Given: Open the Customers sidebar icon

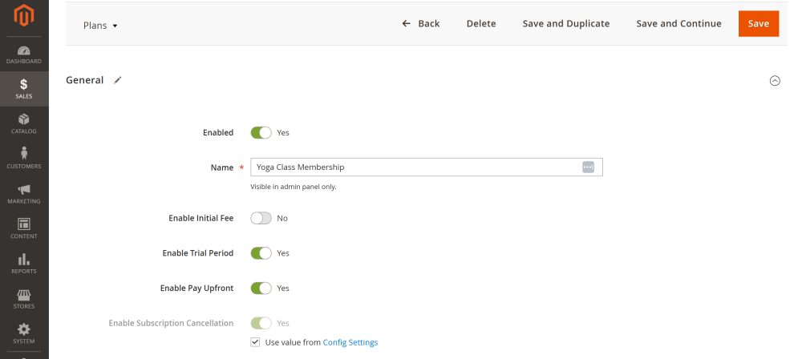Looking at the screenshot, I should tap(24, 159).
